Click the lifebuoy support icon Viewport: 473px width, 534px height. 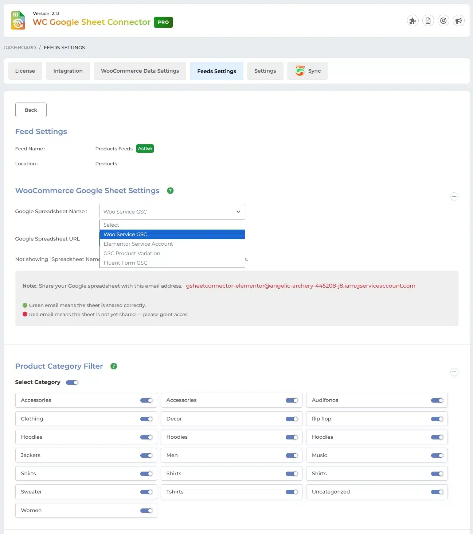(x=443, y=21)
